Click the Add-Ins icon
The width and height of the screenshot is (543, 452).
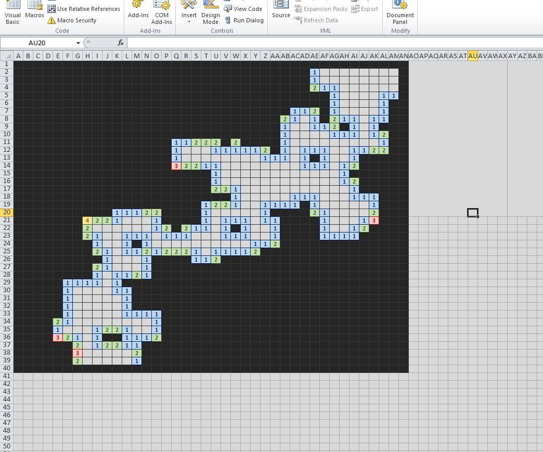(138, 11)
